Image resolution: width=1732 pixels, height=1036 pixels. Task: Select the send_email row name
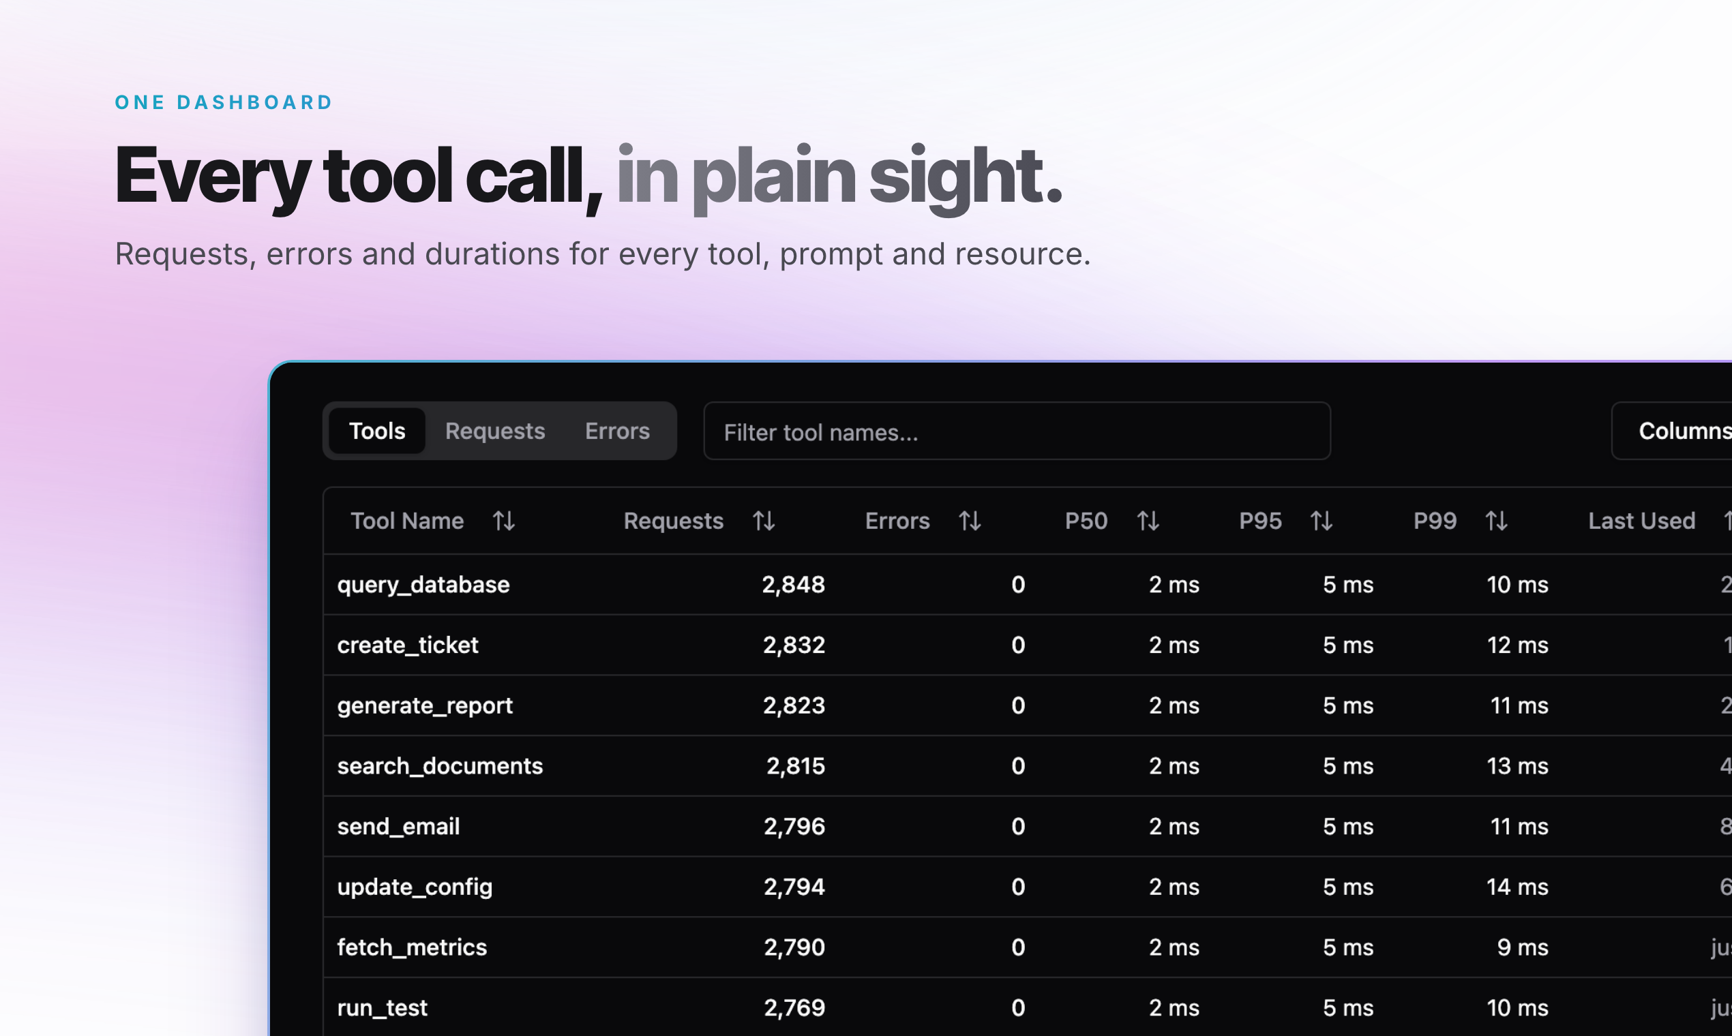(398, 827)
